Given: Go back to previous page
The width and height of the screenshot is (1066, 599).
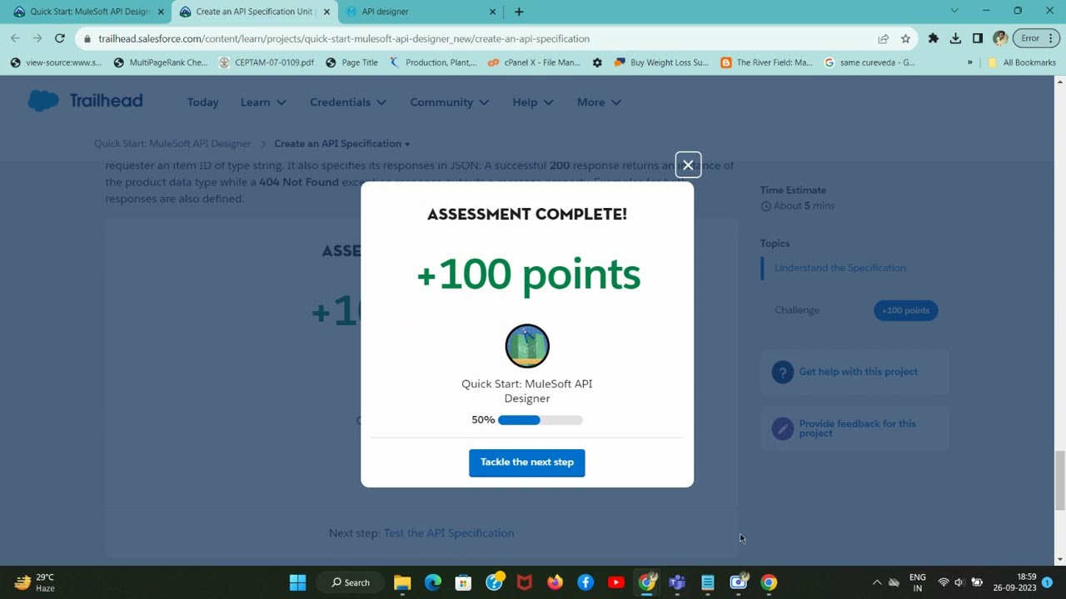Looking at the screenshot, I should tap(15, 38).
